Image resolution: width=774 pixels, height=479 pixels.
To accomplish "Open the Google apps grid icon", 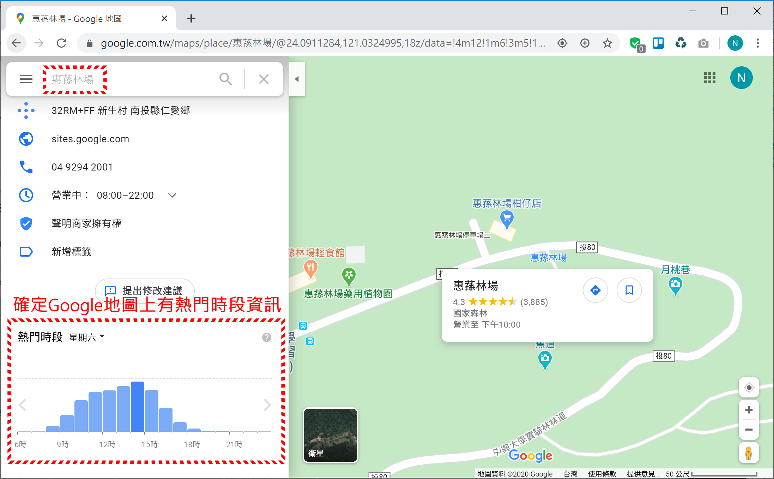I will [710, 78].
